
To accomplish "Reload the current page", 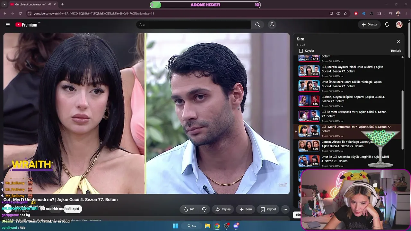I will [20, 13].
